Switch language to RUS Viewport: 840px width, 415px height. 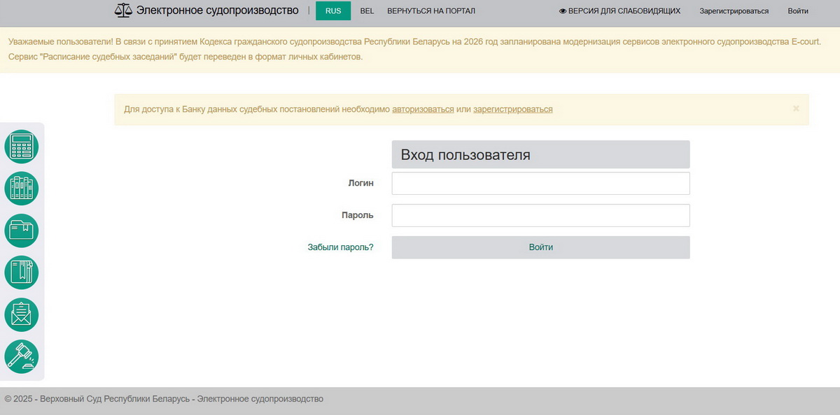(333, 11)
